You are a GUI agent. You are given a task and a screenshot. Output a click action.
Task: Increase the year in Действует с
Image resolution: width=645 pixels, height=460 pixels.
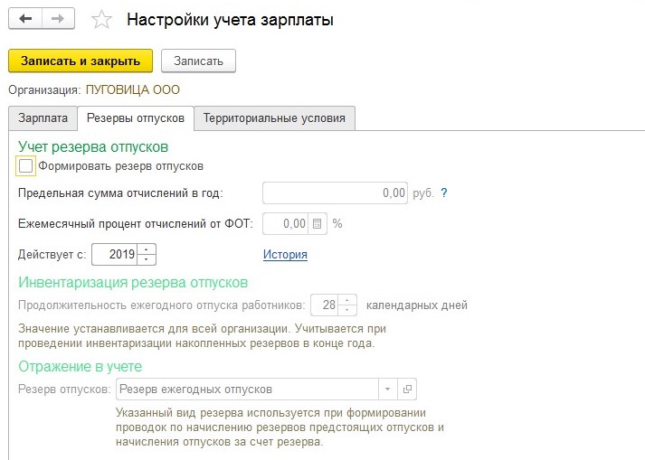point(148,249)
